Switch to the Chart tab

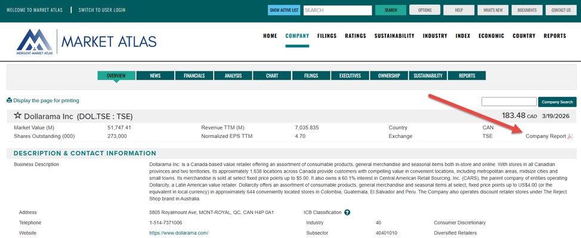(272, 76)
